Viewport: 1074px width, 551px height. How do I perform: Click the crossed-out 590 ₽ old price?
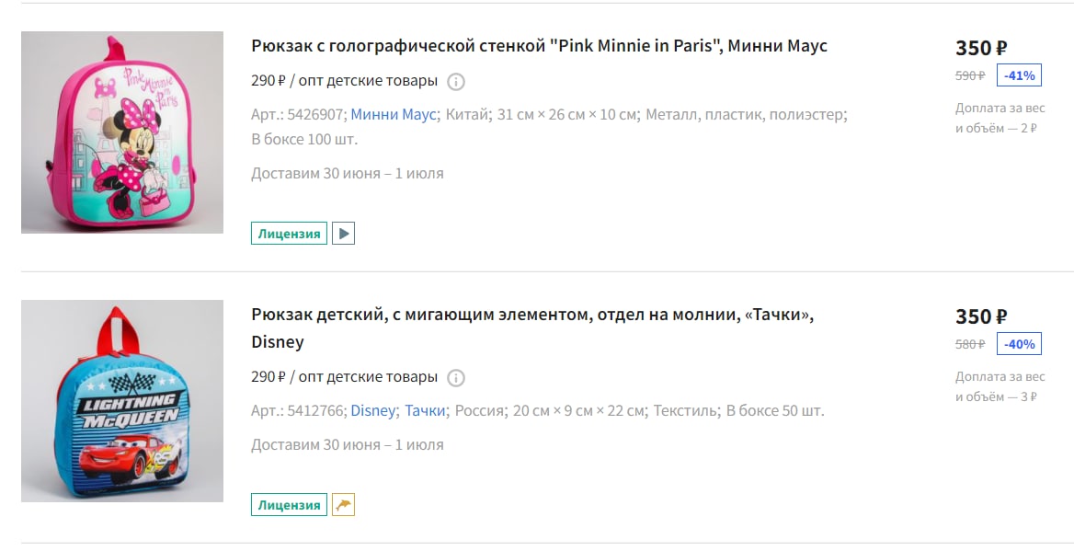970,75
